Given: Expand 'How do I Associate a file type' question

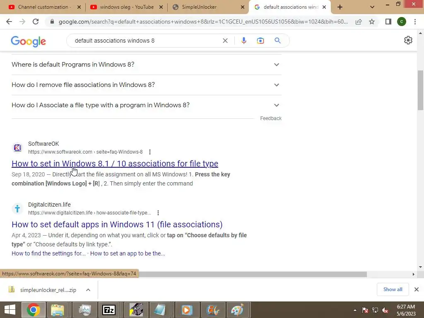Looking at the screenshot, I should tap(146, 105).
